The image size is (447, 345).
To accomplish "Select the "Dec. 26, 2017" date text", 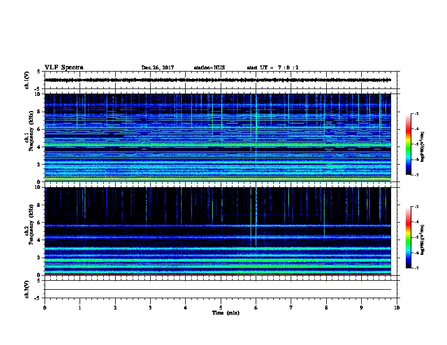I will (157, 68).
